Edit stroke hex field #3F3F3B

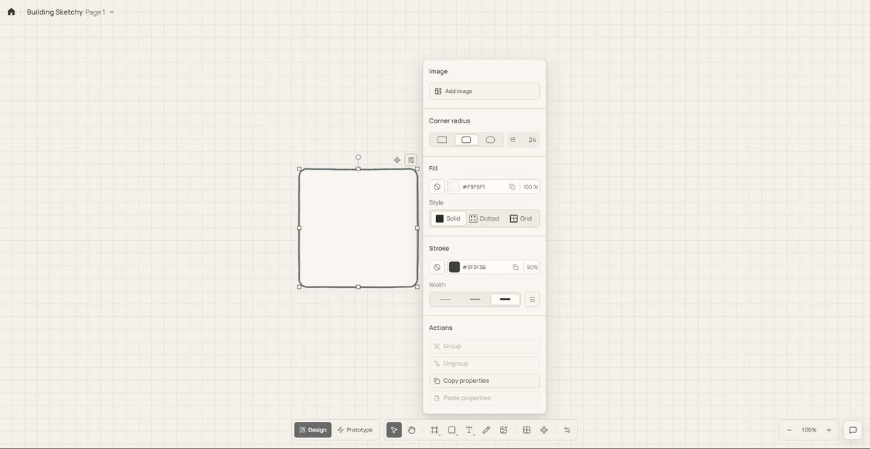[x=475, y=267]
